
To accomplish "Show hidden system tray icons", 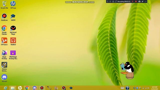I will coord(131,88).
